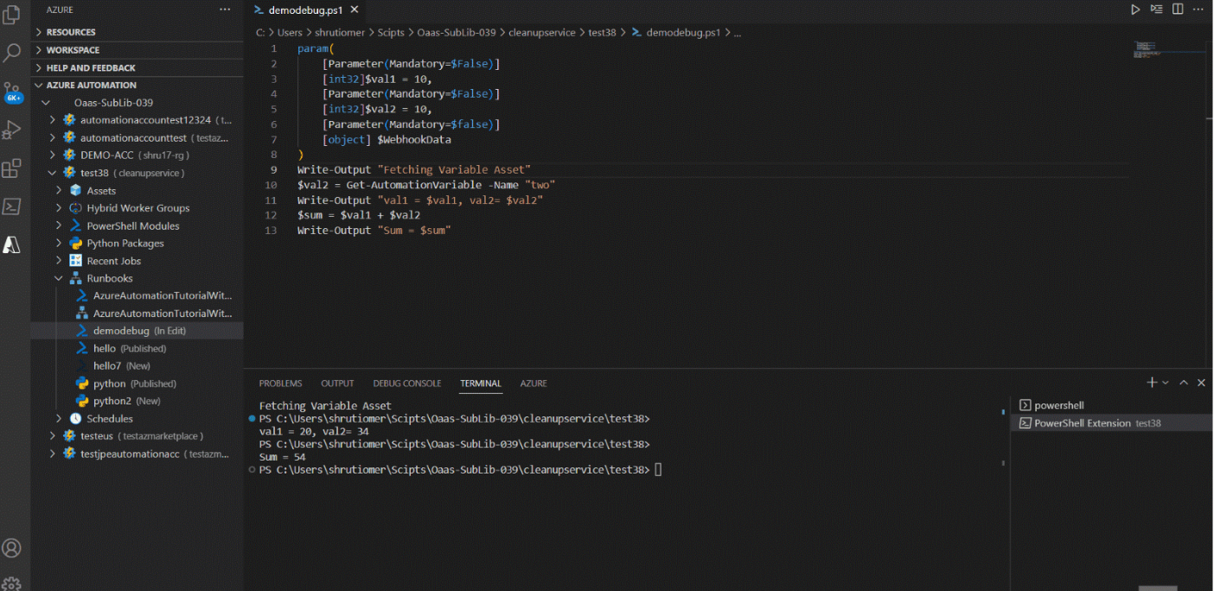Open the Explorer view in activity bar

(x=12, y=15)
